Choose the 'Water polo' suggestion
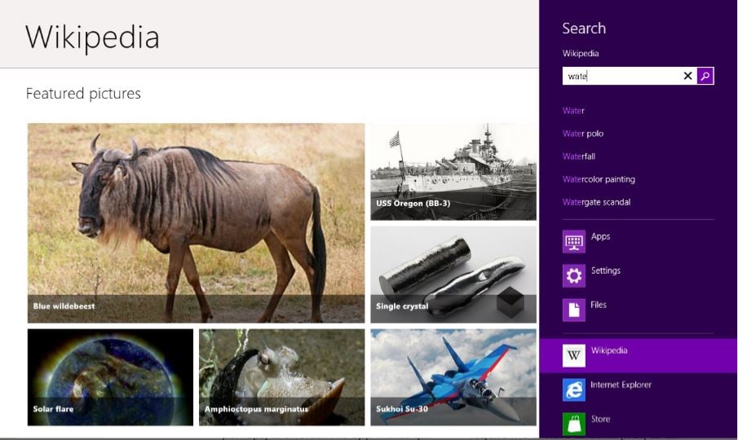This screenshot has width=738, height=440. (x=583, y=134)
